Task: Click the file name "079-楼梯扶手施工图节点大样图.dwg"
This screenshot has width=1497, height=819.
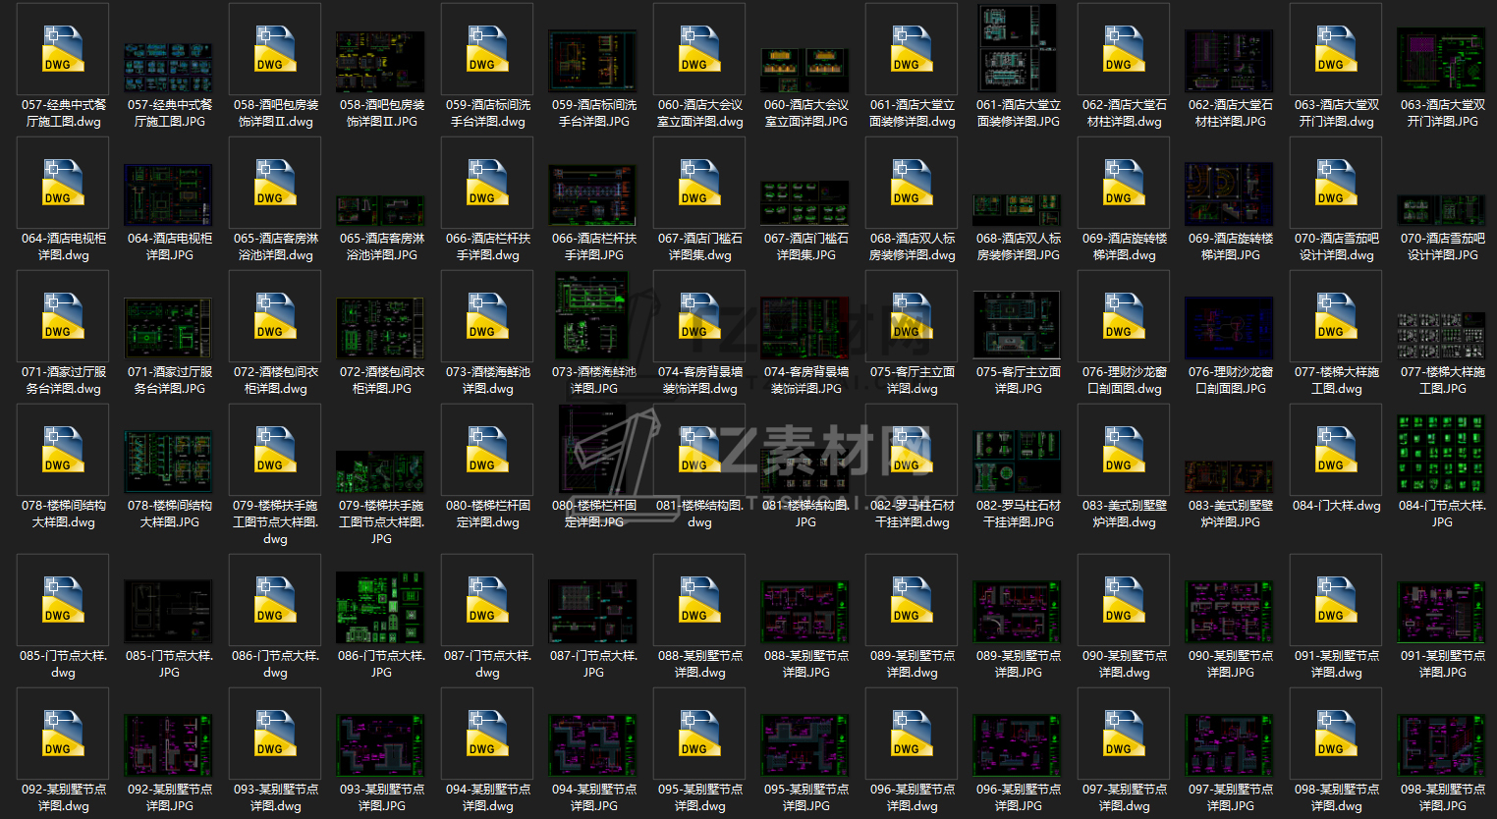Action: pyautogui.click(x=275, y=522)
